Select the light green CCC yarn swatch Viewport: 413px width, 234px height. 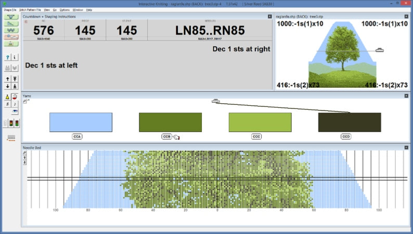tap(260, 122)
